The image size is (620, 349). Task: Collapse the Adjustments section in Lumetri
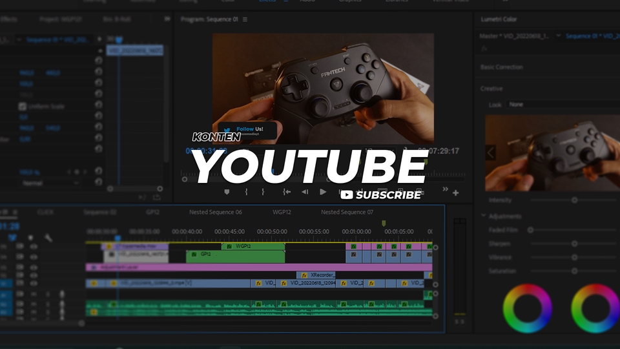(x=484, y=216)
